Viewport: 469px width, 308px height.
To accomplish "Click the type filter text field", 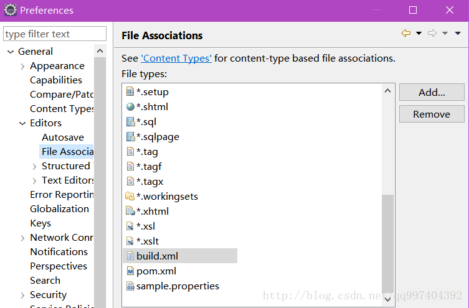I will click(x=55, y=34).
